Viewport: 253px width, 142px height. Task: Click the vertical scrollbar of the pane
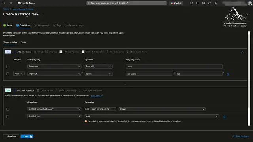pos(249,78)
